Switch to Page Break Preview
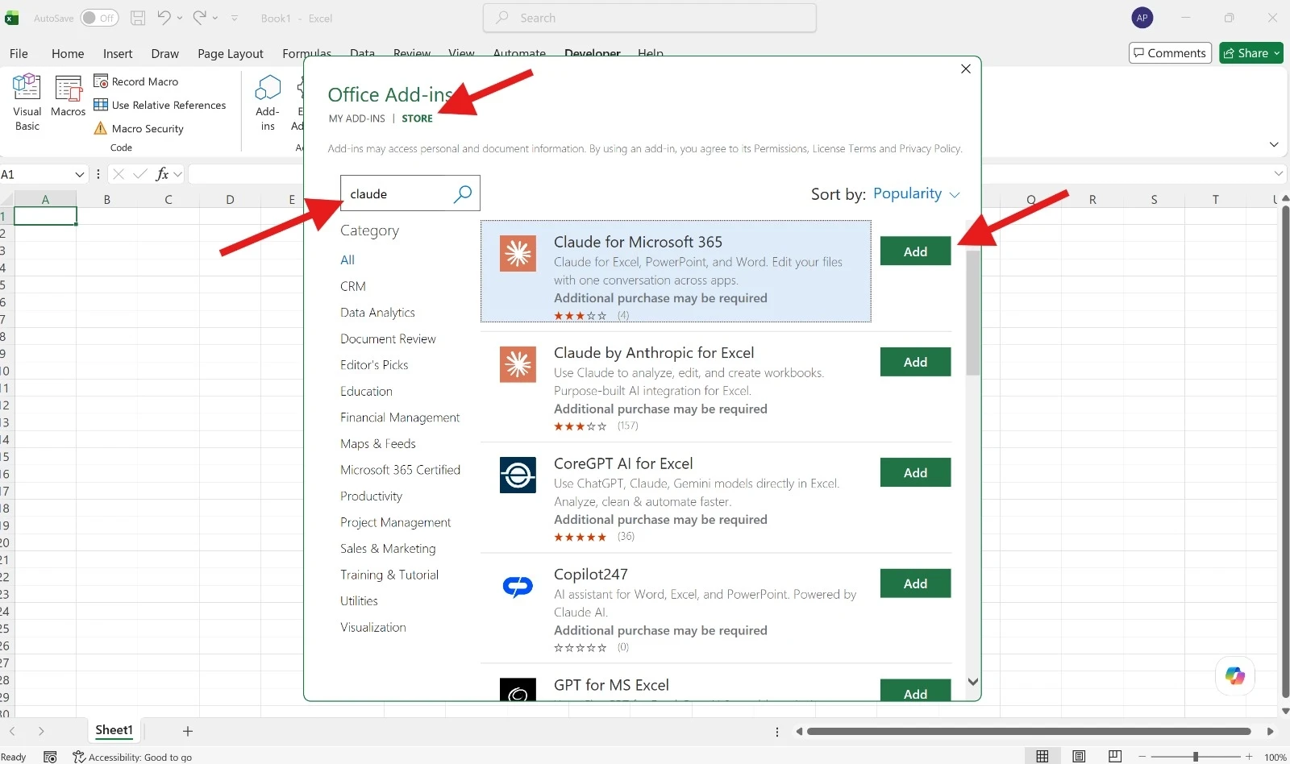 coord(1115,756)
